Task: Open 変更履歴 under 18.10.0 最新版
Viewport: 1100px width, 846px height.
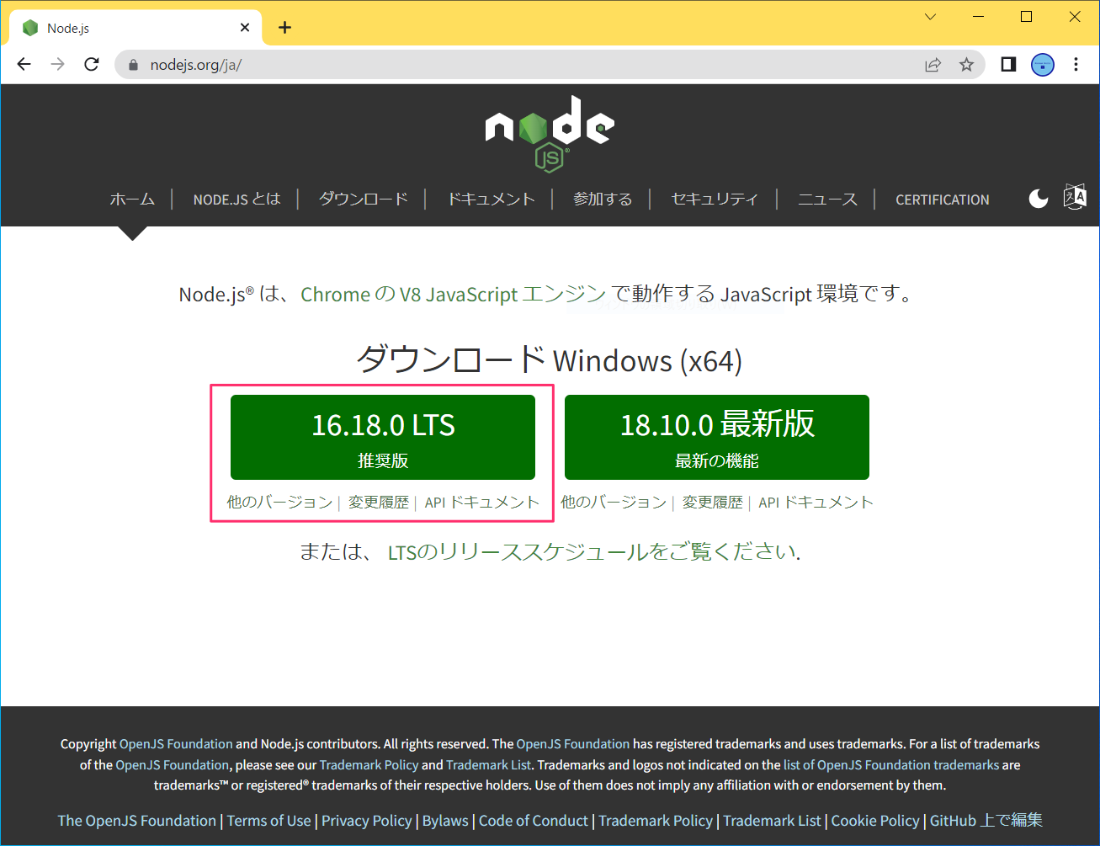Action: tap(713, 503)
